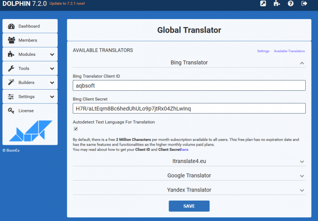Viewport: 318px width, 221px height.
Task: Click the Members group icon
Action: click(12, 40)
